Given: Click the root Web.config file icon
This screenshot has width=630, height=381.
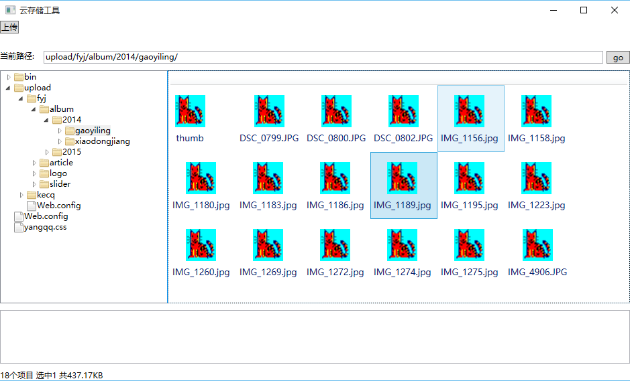Looking at the screenshot, I should (19, 216).
